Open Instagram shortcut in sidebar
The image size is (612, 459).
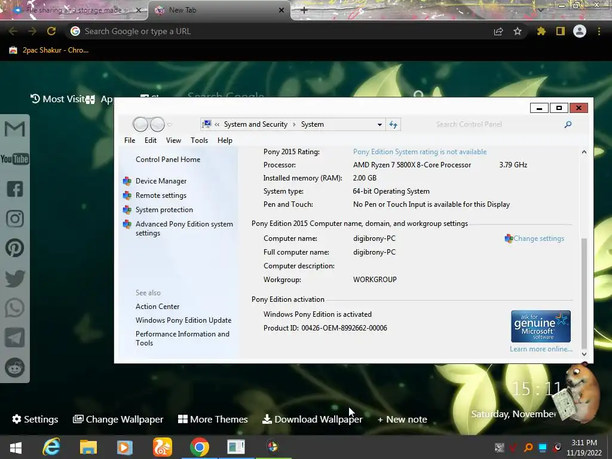pyautogui.click(x=14, y=219)
